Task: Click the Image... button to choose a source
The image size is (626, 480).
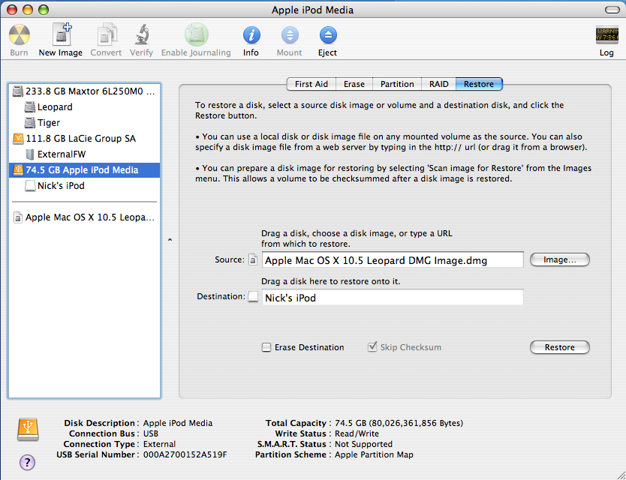Action: (560, 259)
